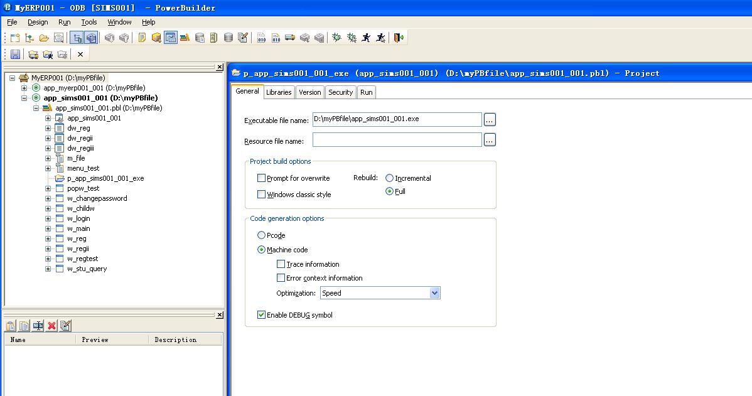Click the Select and Run icon
The image size is (752, 396).
coord(380,38)
